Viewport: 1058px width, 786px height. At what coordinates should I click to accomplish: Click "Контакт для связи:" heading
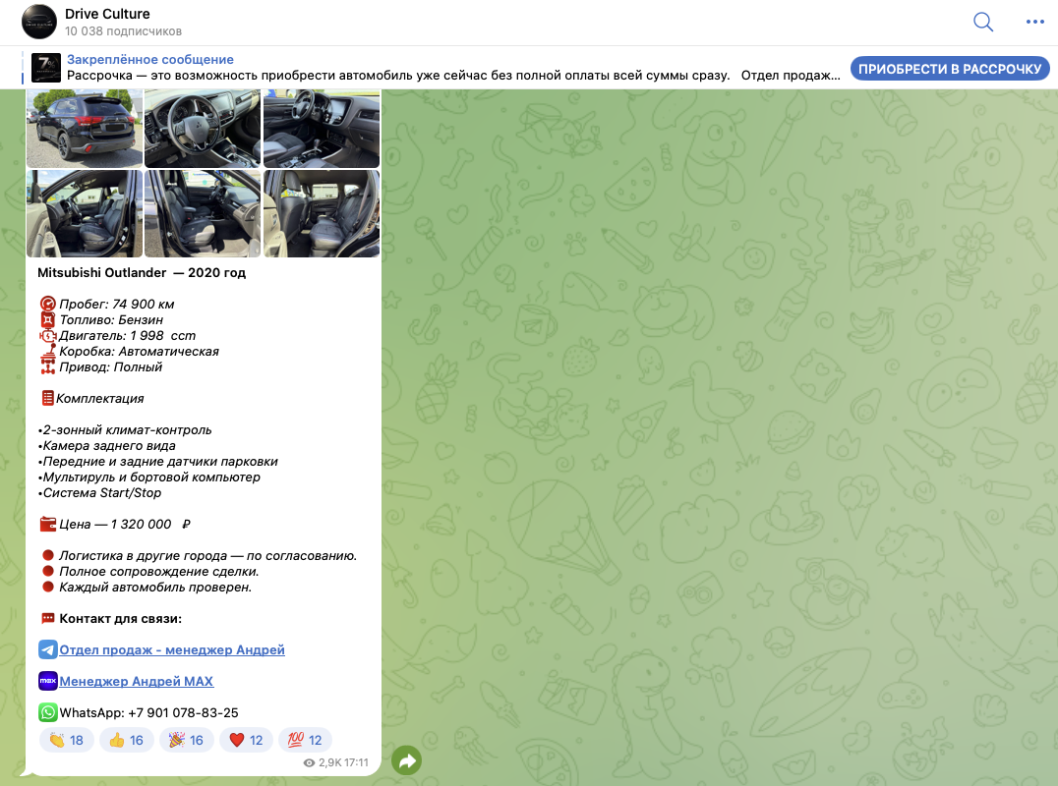[x=121, y=618]
